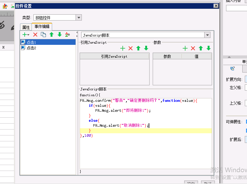The width and height of the screenshot is (247, 184).
Task: Sort the event list alphabetically
Action: (x=68, y=35)
